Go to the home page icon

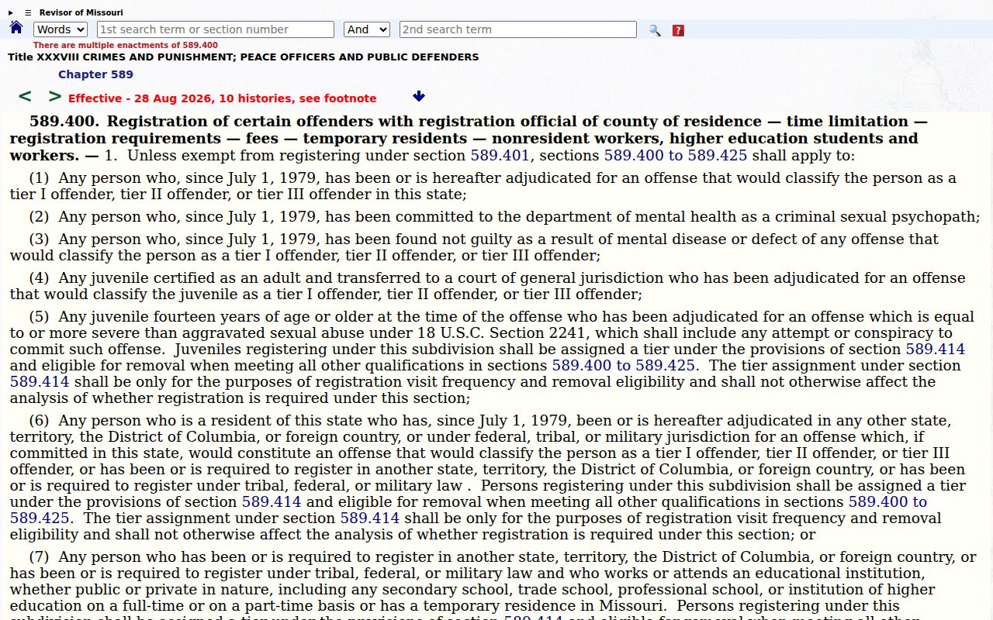[16, 28]
